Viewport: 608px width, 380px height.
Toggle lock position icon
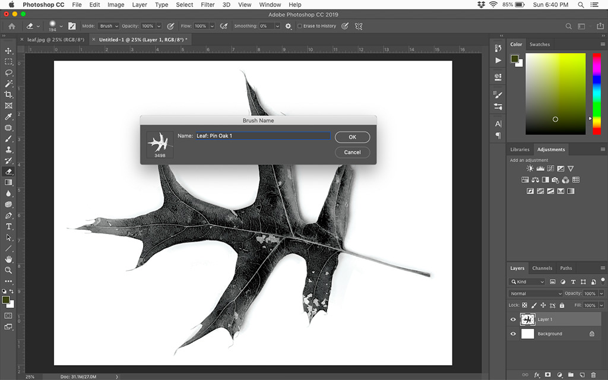point(543,305)
